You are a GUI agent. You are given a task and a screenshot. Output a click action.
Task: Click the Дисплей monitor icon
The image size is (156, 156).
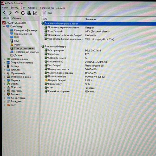point(8,70)
